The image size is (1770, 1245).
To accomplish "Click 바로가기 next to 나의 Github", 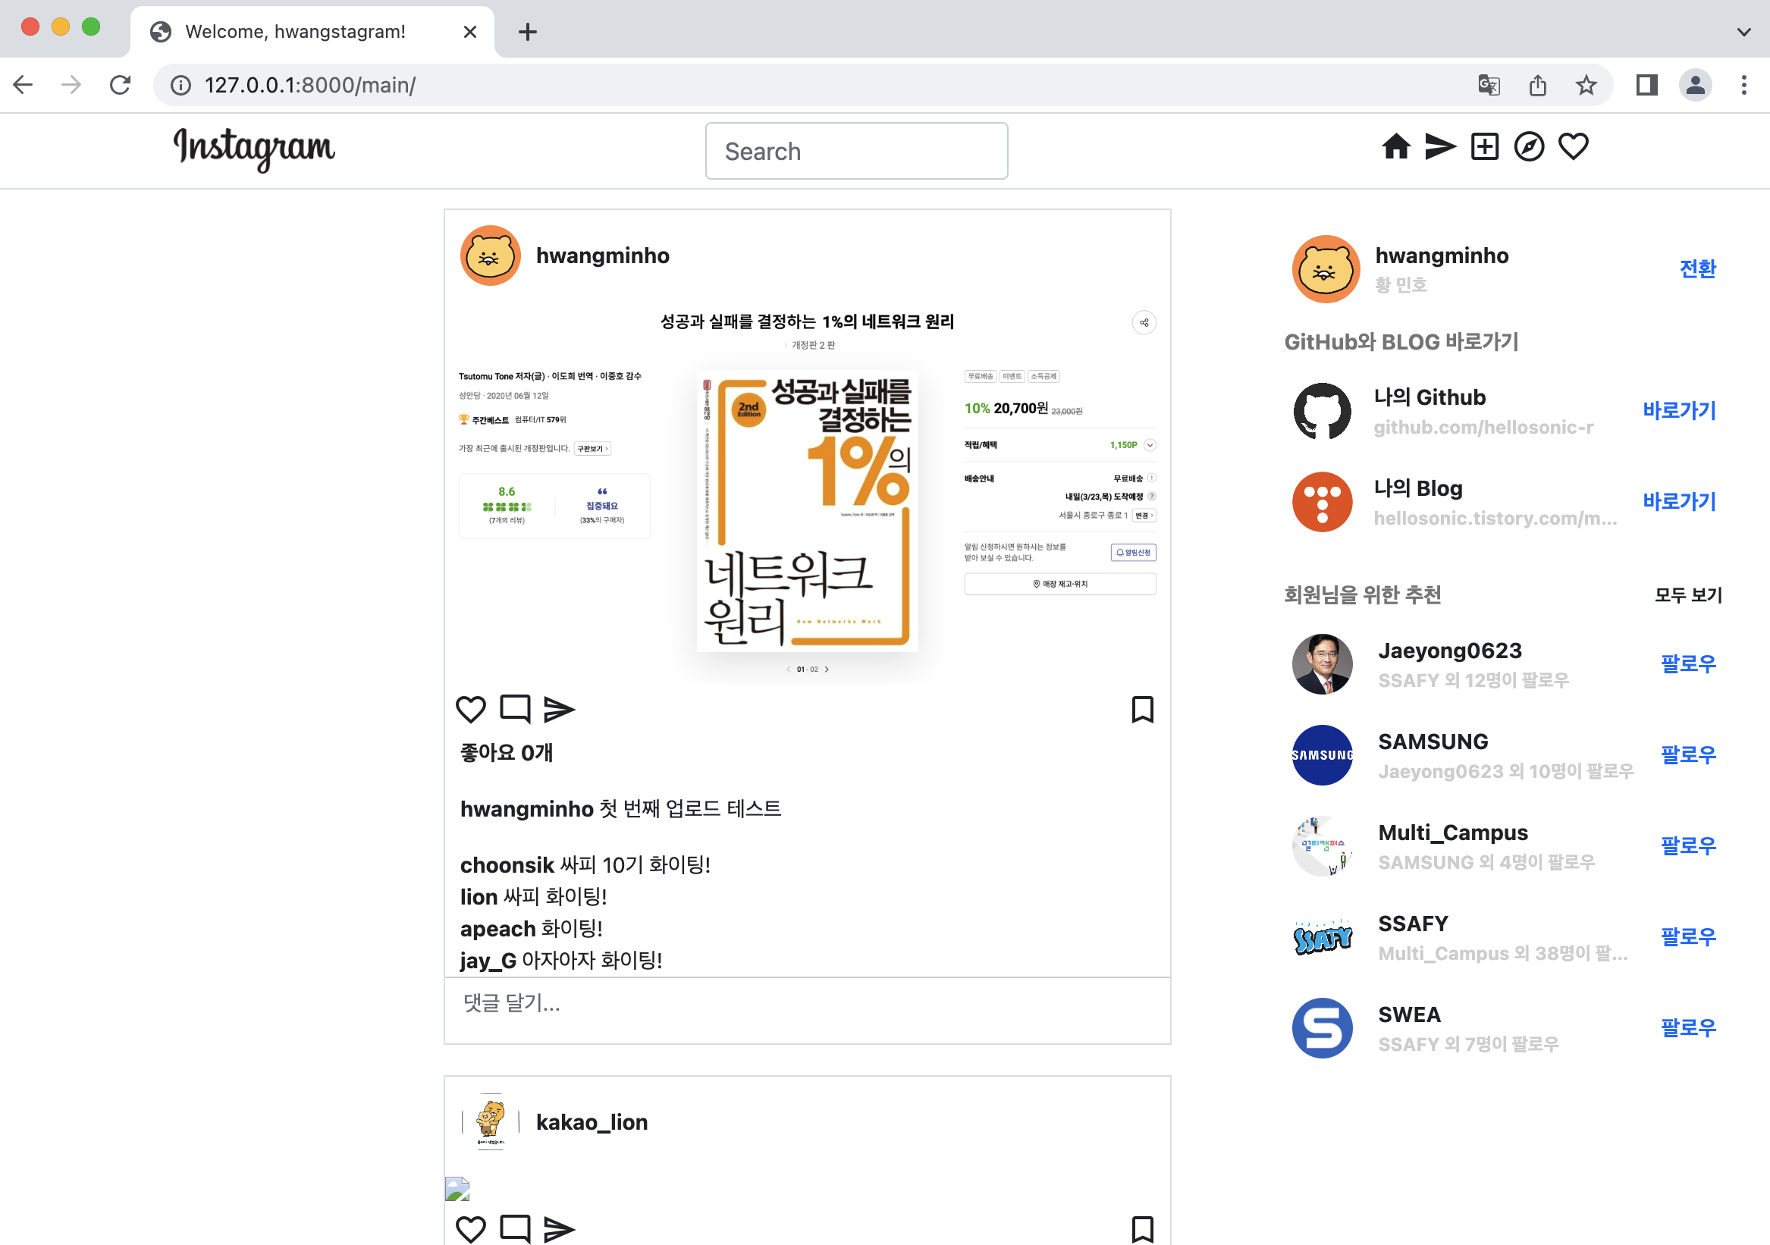I will coord(1678,411).
